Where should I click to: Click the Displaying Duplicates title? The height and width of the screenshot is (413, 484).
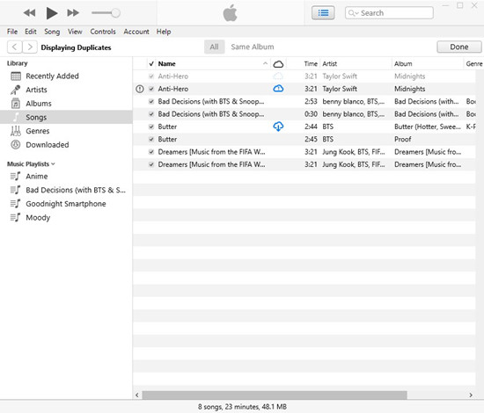point(76,47)
